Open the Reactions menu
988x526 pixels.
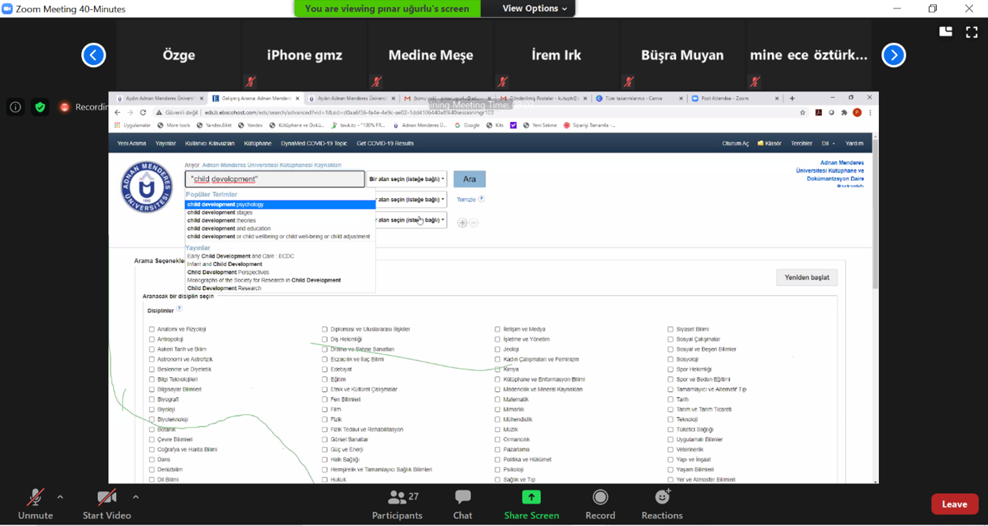pos(662,497)
